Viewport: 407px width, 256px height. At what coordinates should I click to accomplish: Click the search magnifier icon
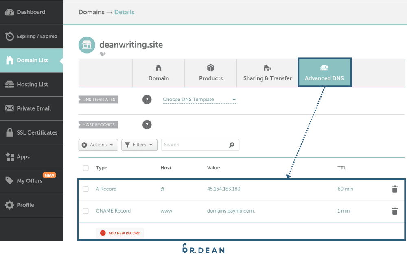tap(232, 145)
